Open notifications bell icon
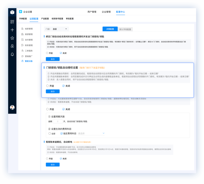204x184 pixels. coord(12,54)
